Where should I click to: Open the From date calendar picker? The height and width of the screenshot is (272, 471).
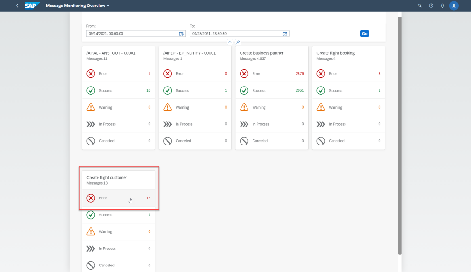pos(181,34)
